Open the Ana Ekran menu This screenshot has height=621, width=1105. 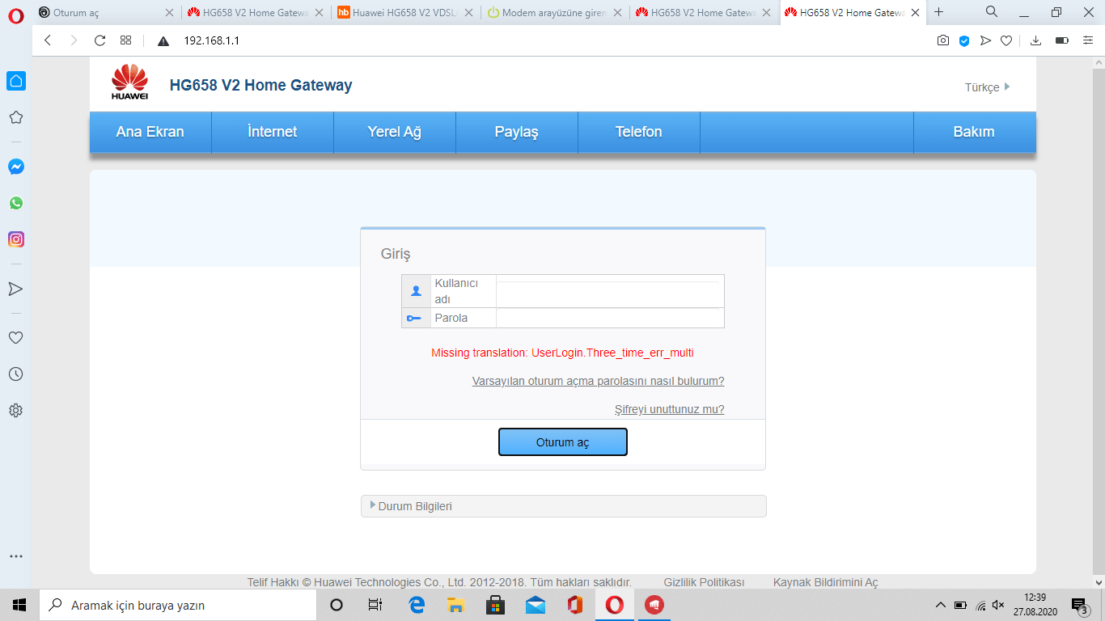(150, 132)
